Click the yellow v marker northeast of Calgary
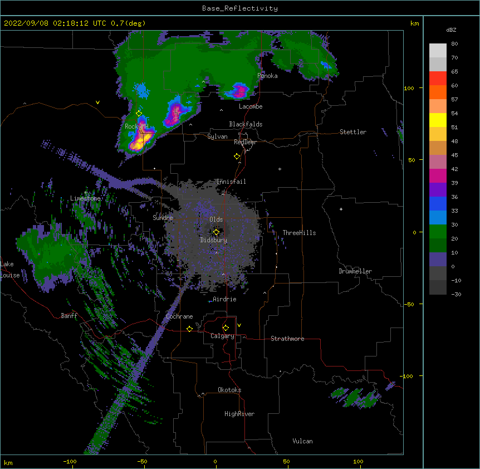 point(239,325)
